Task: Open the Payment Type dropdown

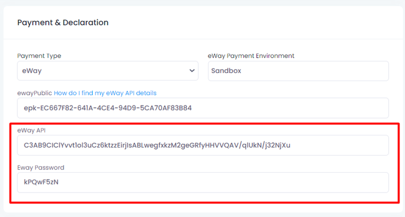Action: tap(108, 71)
